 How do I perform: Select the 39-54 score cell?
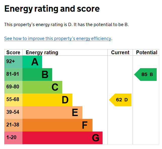coord(13,113)
